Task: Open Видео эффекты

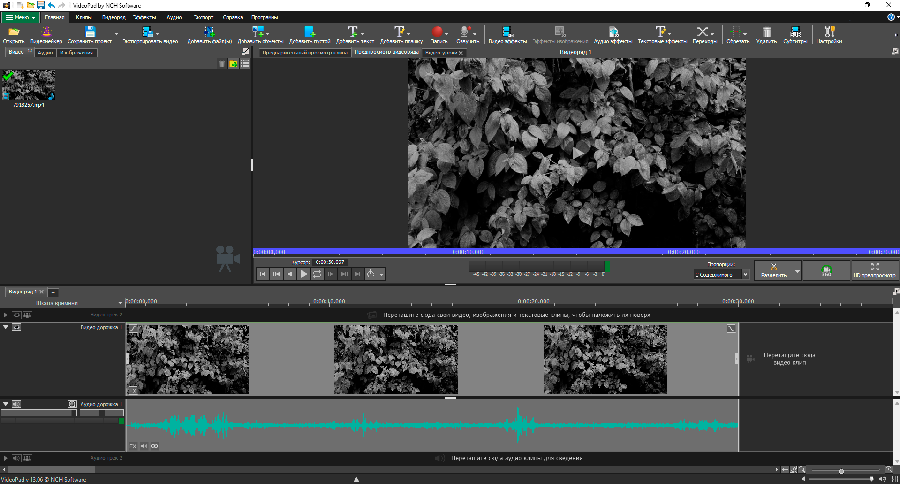Action: point(507,35)
